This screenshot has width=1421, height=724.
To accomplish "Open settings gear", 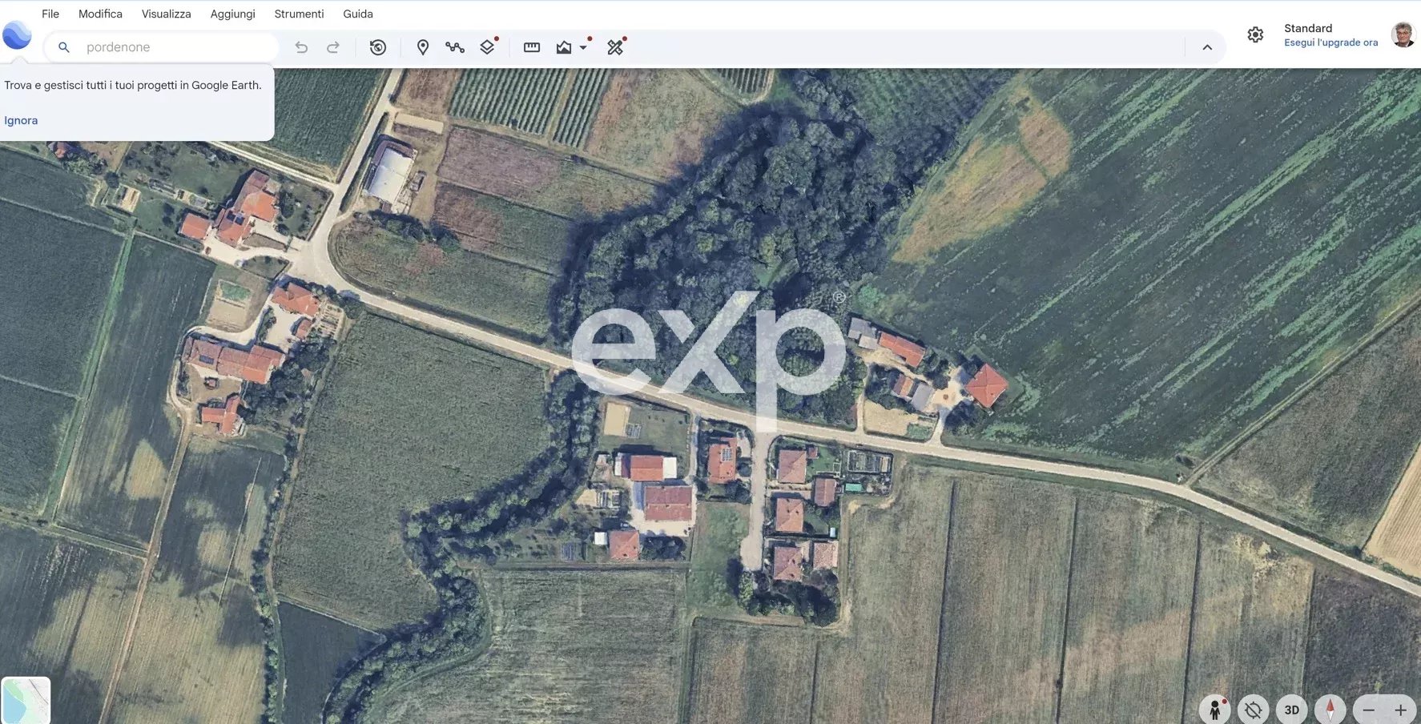I will (1255, 34).
